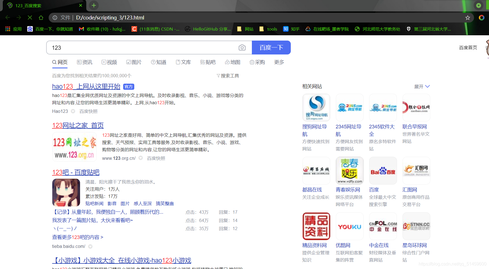Click the site info icon in address bar

click(55, 18)
